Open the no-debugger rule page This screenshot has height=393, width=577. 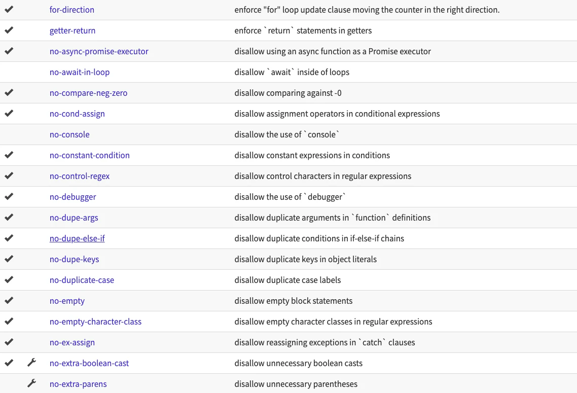tap(73, 197)
